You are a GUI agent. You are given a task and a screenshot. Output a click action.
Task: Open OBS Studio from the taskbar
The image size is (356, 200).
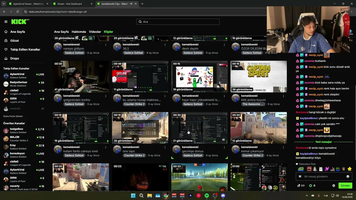pos(215,196)
